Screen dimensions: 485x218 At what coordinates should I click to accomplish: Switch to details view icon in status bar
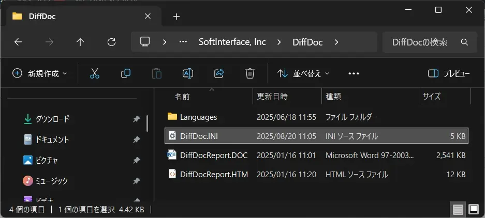[458, 210]
